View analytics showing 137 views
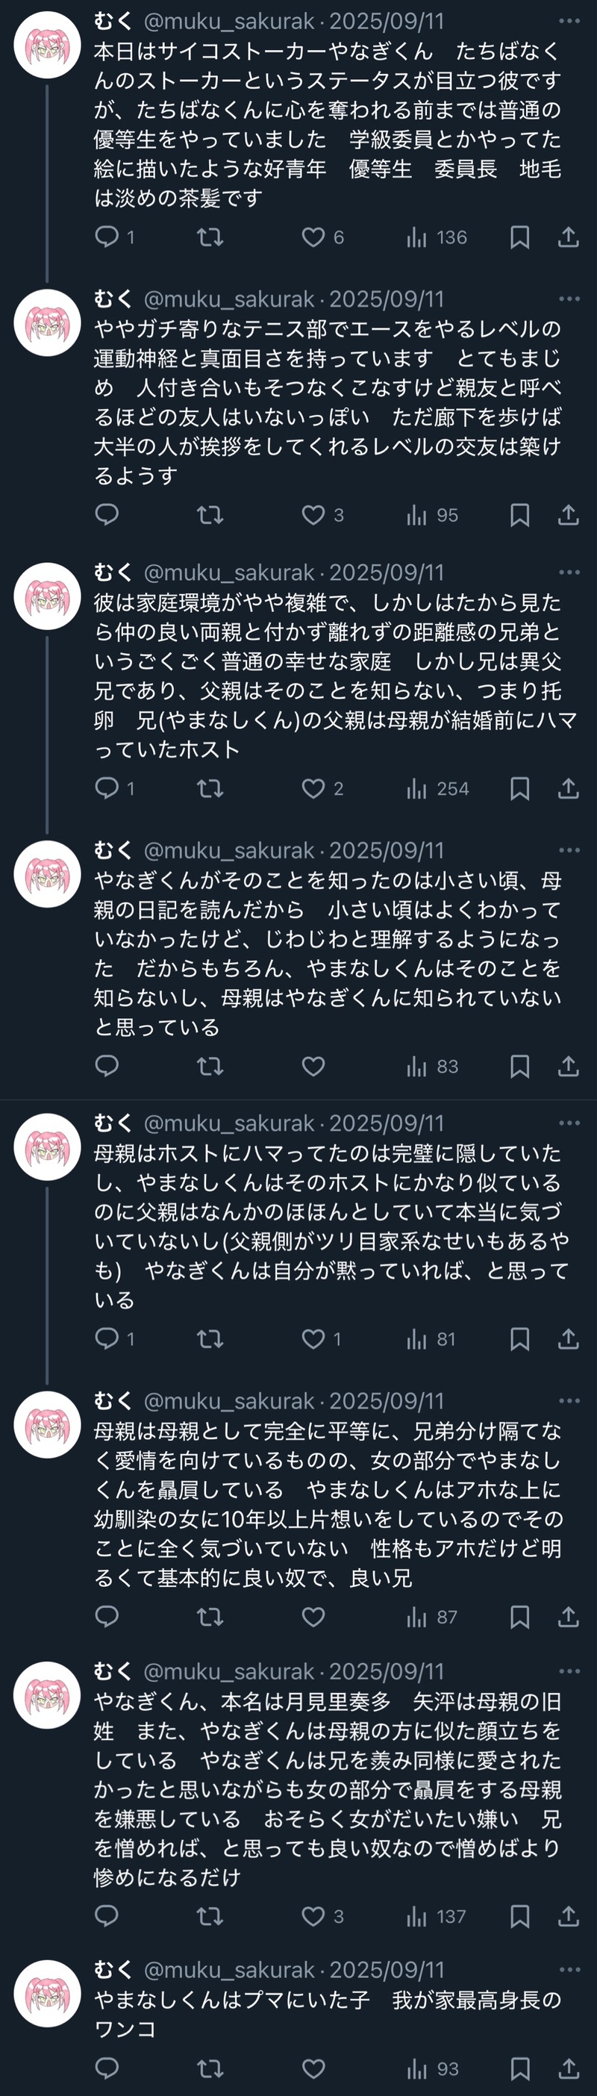597x2096 pixels. (437, 1916)
